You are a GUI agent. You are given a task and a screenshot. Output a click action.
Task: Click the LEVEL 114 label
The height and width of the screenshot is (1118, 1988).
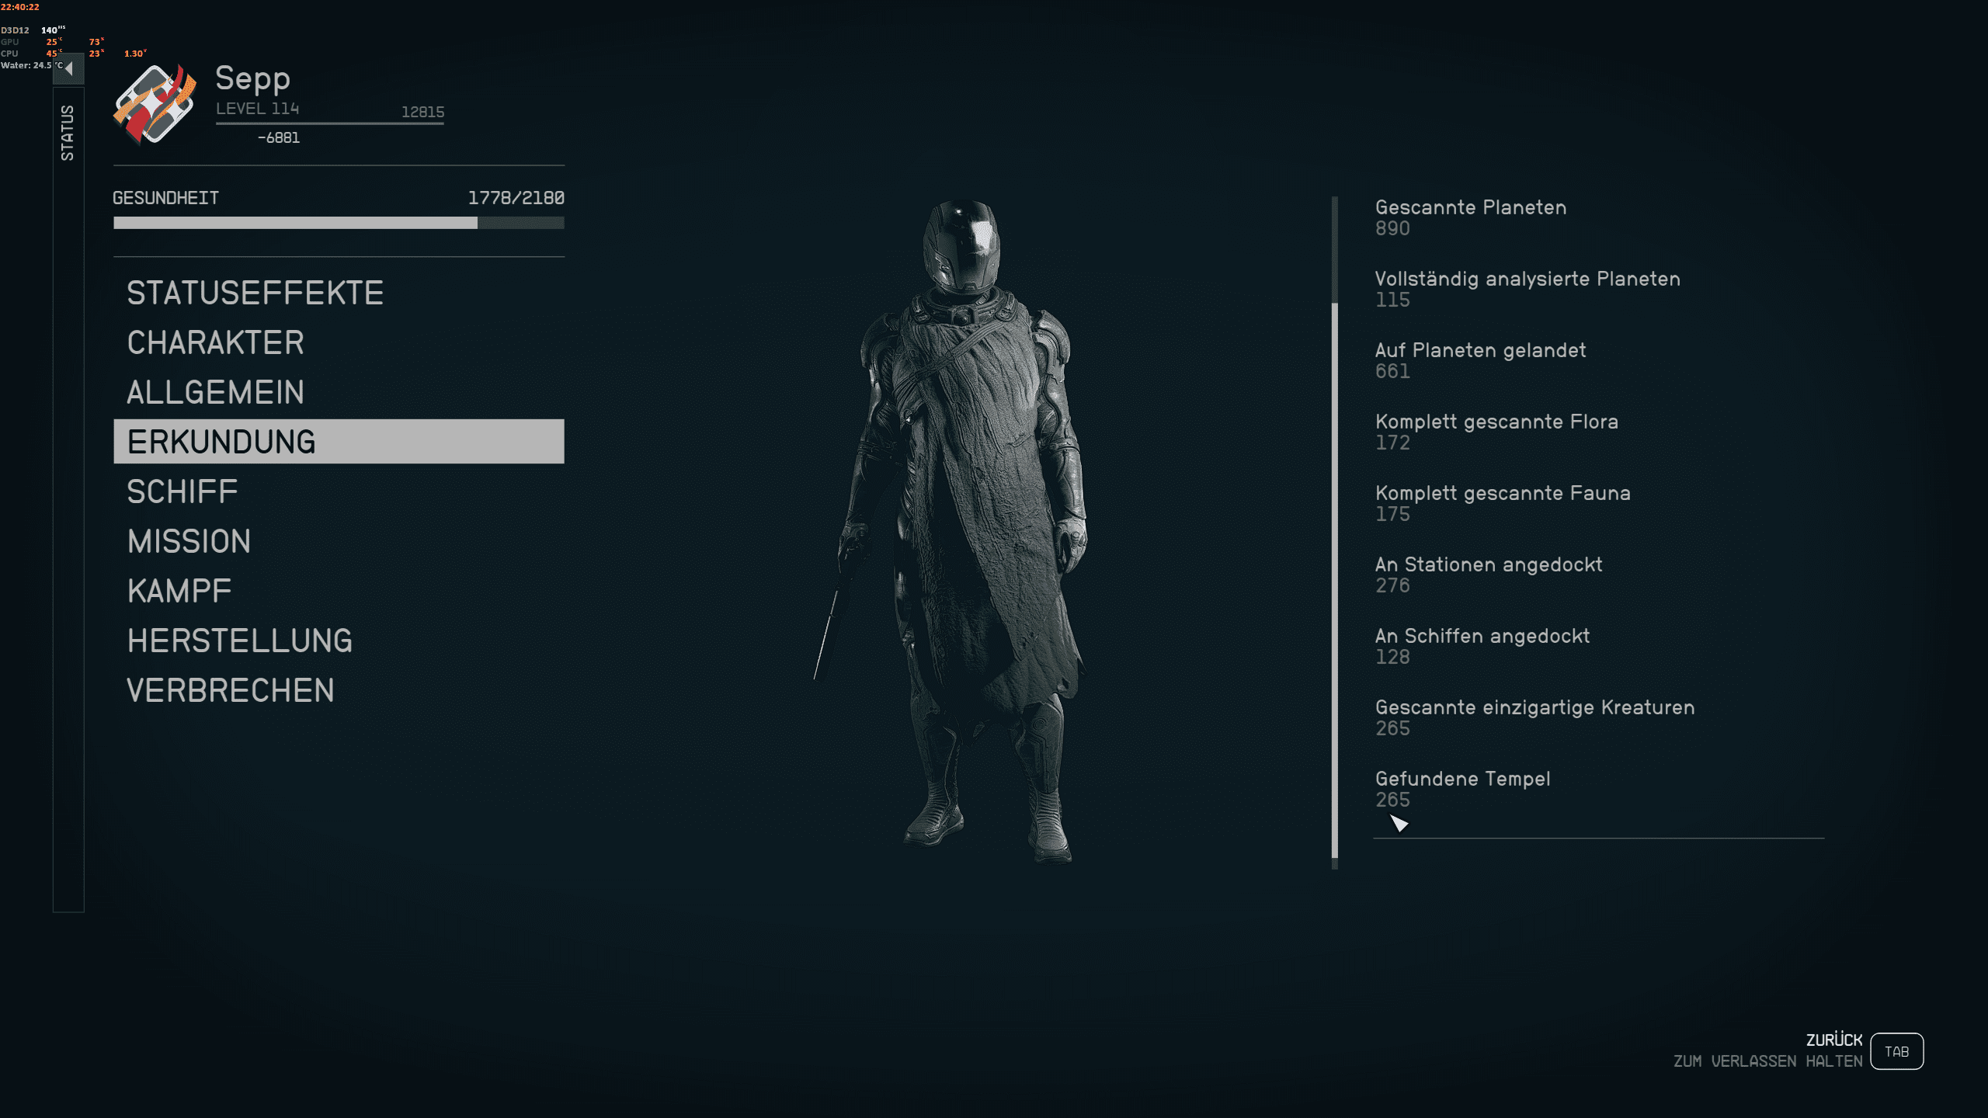pos(258,109)
